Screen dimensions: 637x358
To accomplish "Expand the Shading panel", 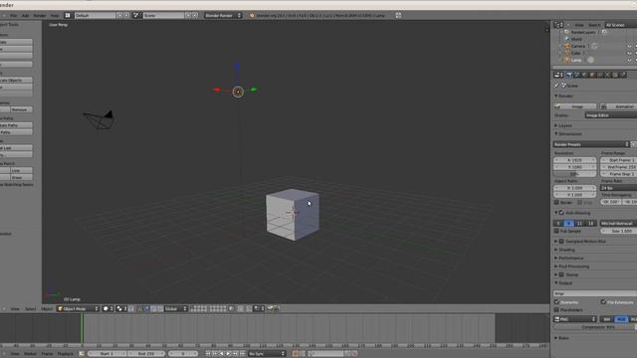I will coord(565,250).
